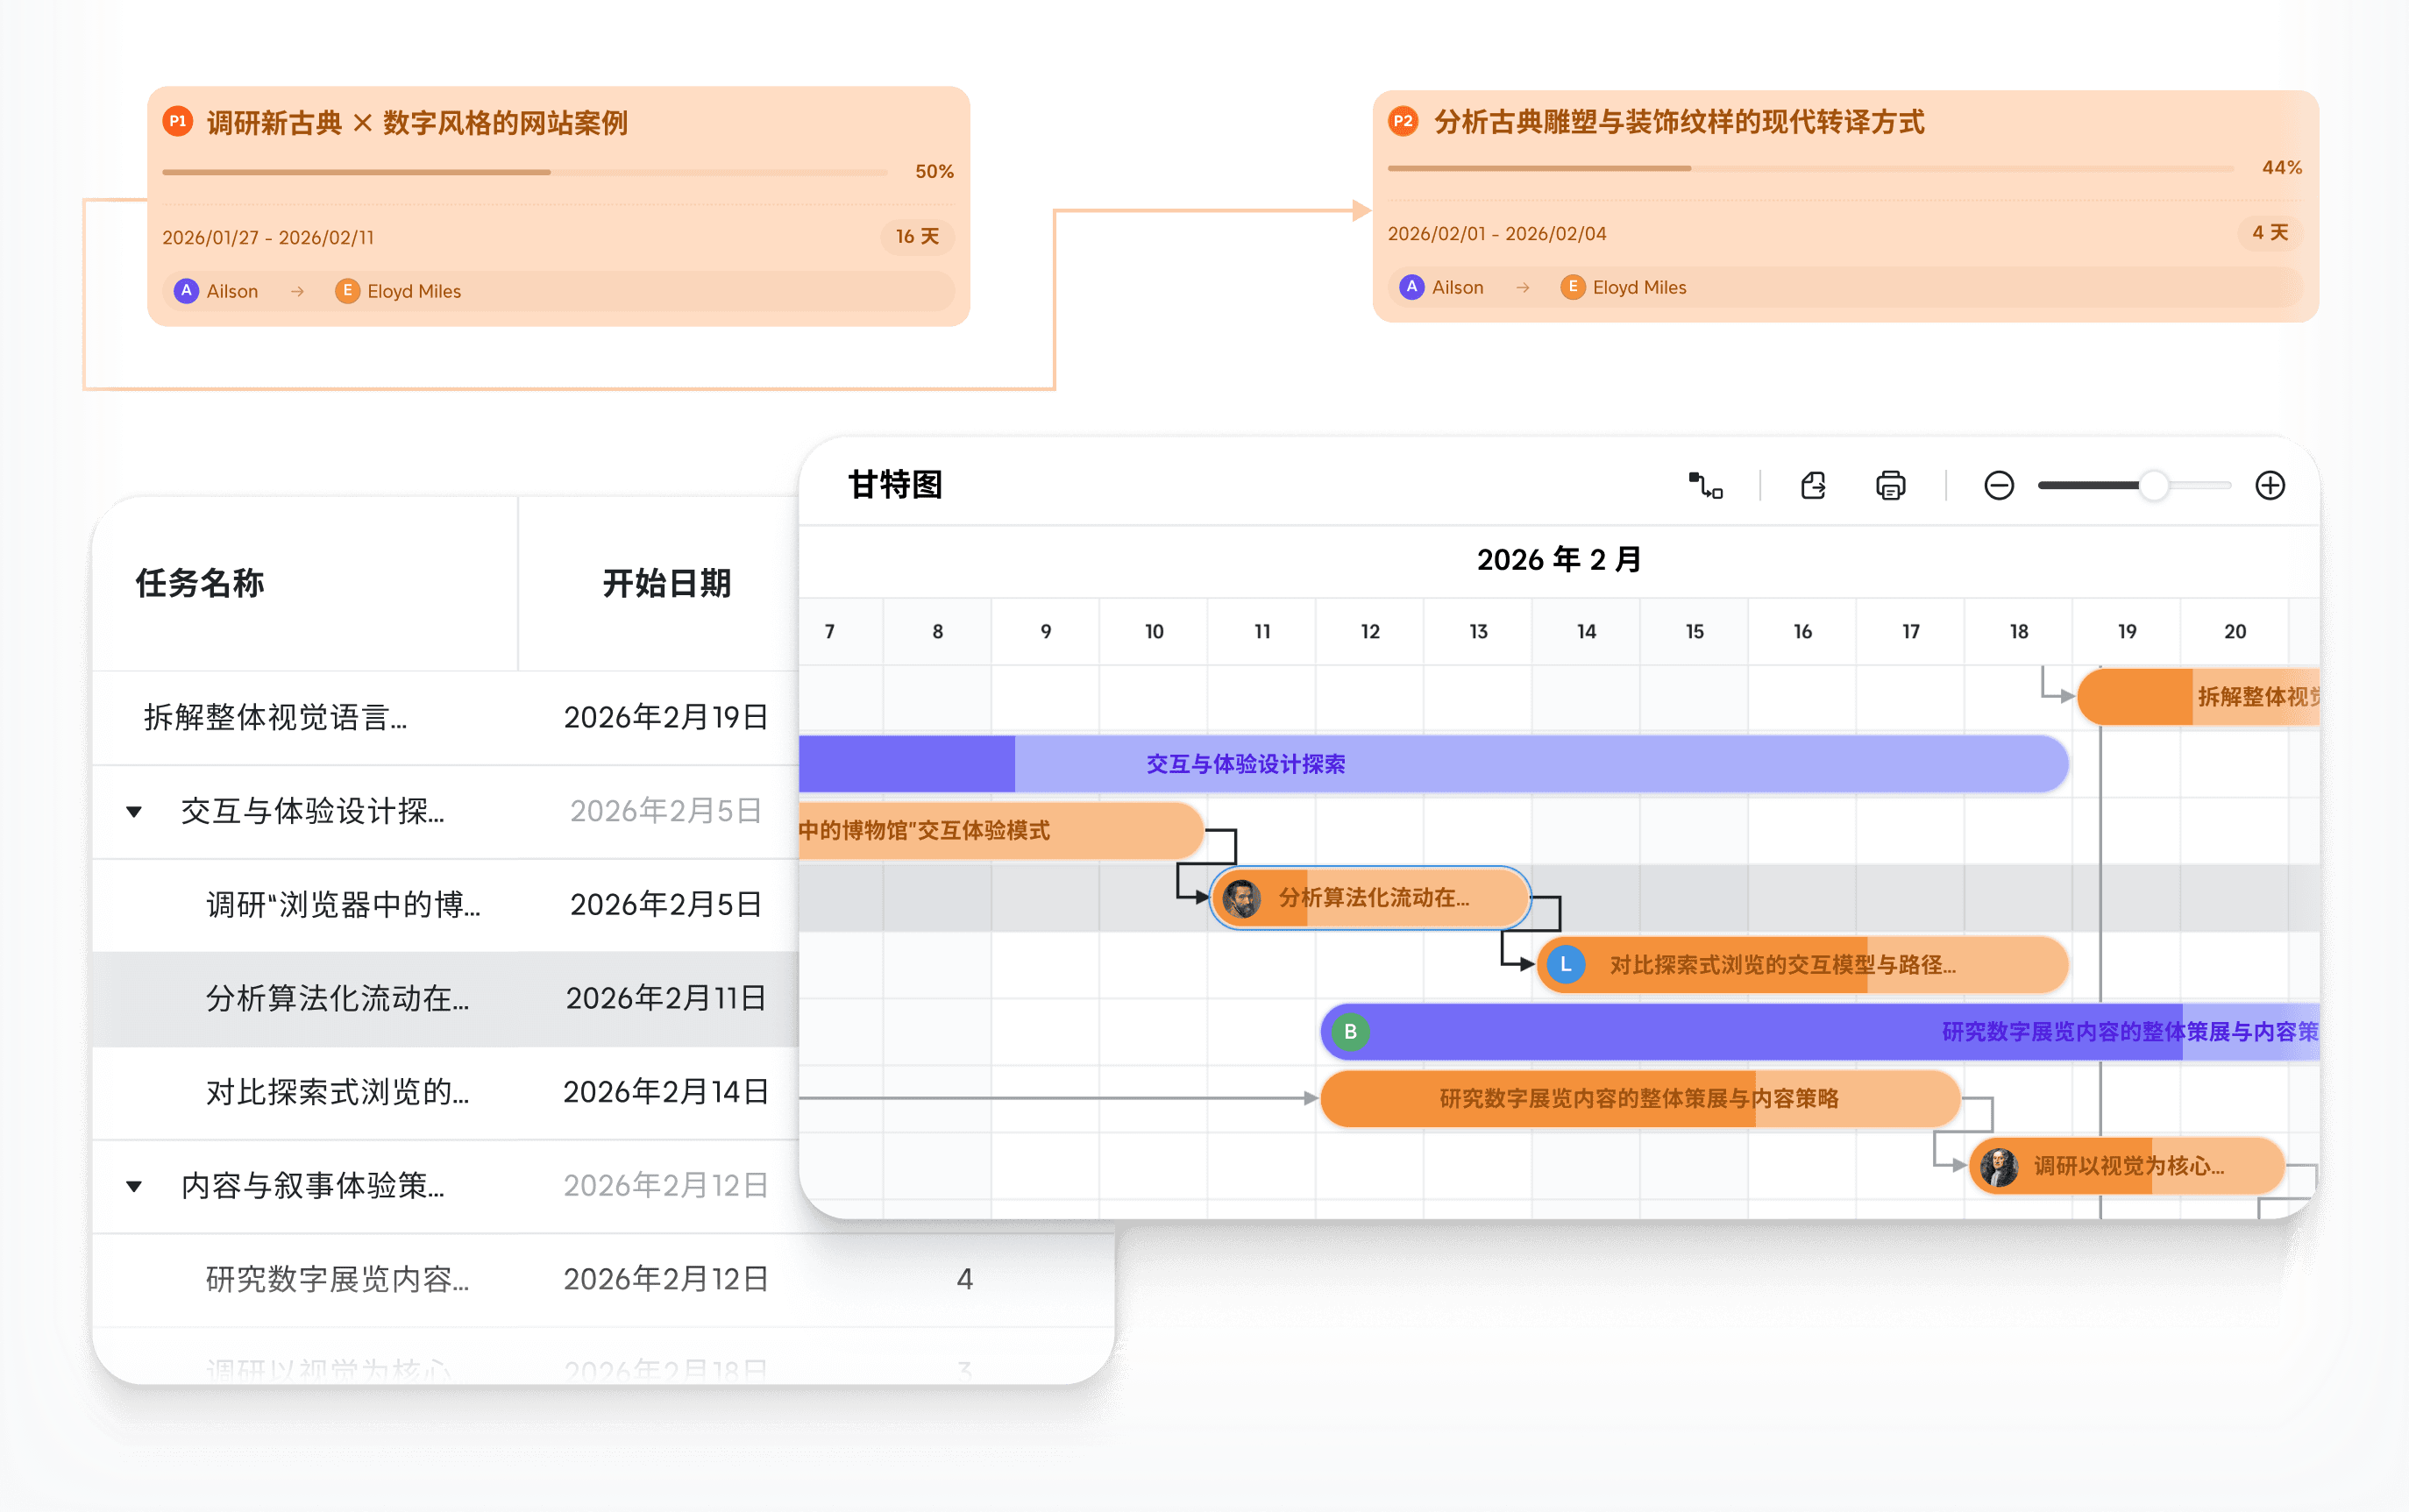Click the export file icon
Screen dimensions: 2409x1512
(1812, 485)
